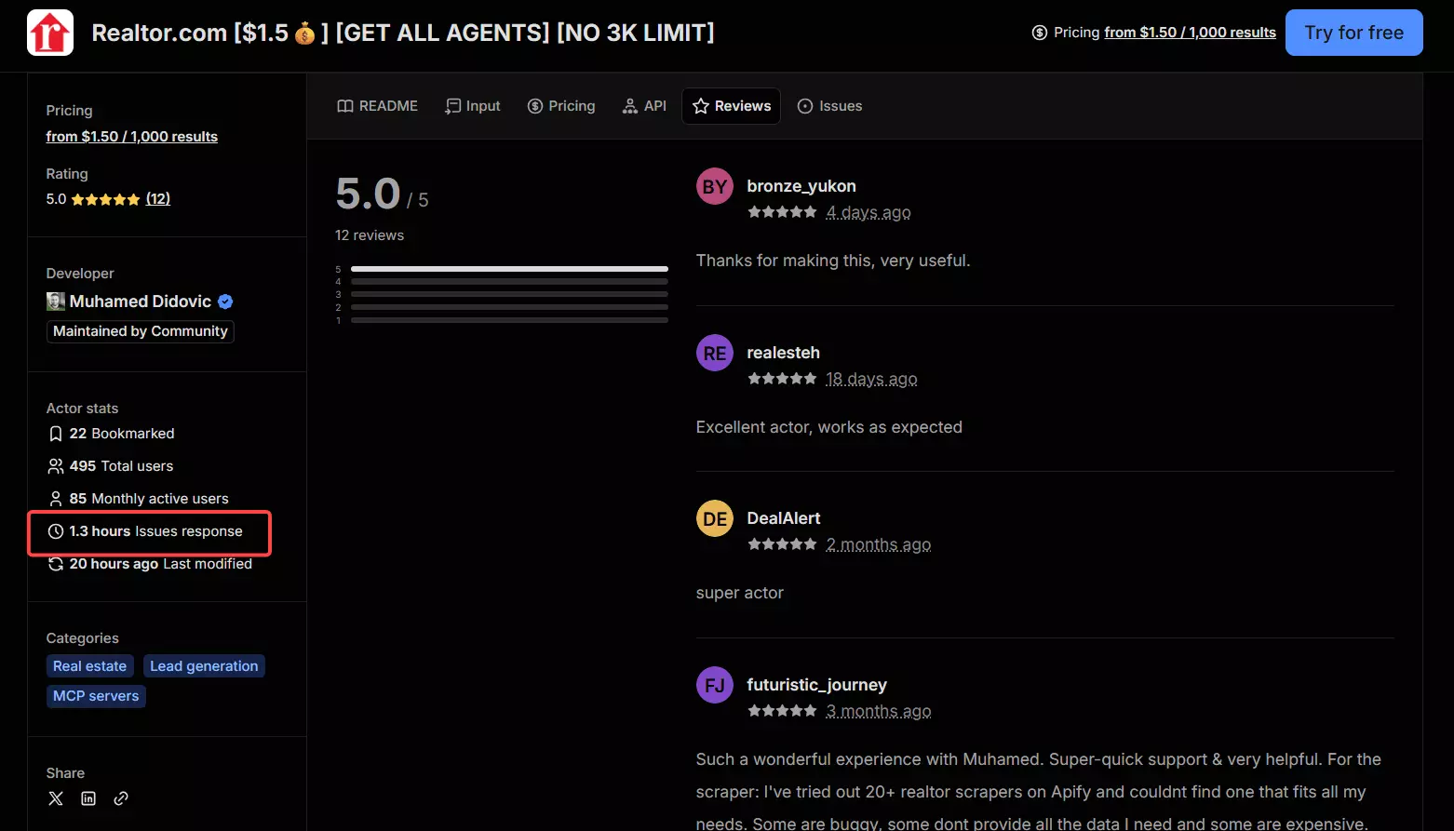The height and width of the screenshot is (831, 1454).
Task: Click the star rating under futuristic_journey
Action: point(782,711)
